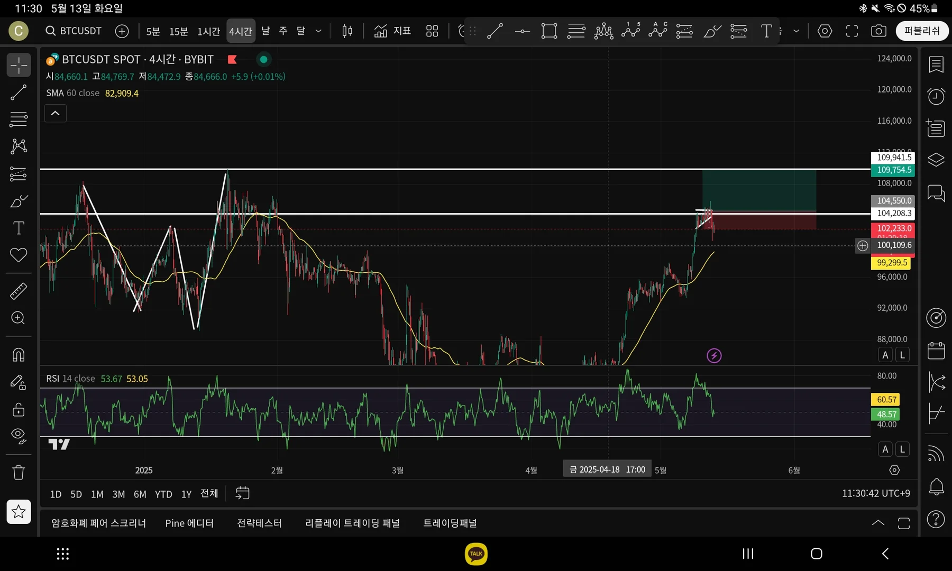
Task: Delete drawings with the trash icon
Action: click(x=19, y=472)
